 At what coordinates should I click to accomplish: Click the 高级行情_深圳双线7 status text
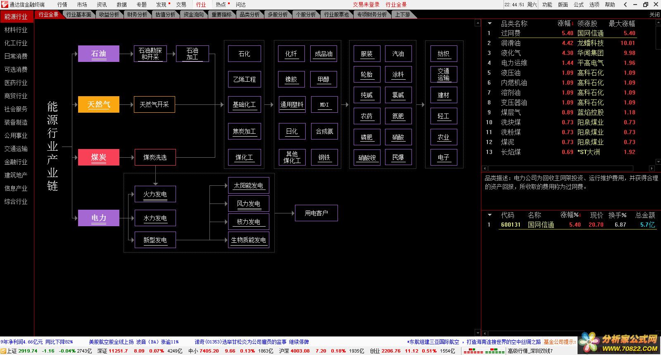pyautogui.click(x=530, y=351)
